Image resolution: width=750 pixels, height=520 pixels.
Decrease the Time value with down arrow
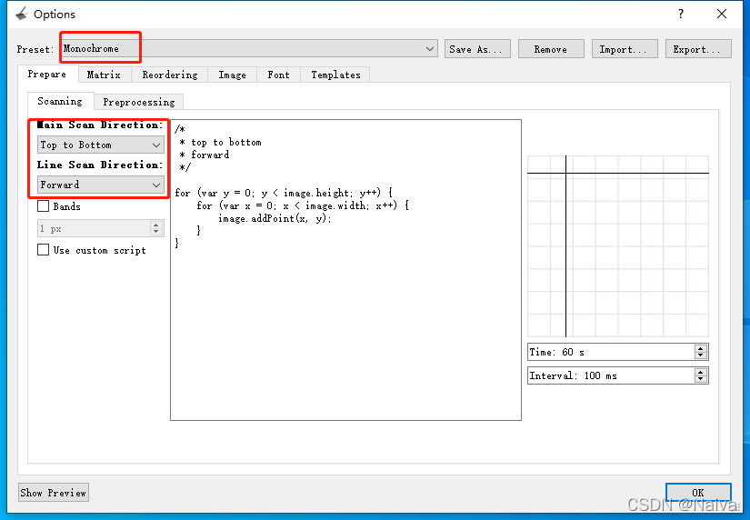701,356
